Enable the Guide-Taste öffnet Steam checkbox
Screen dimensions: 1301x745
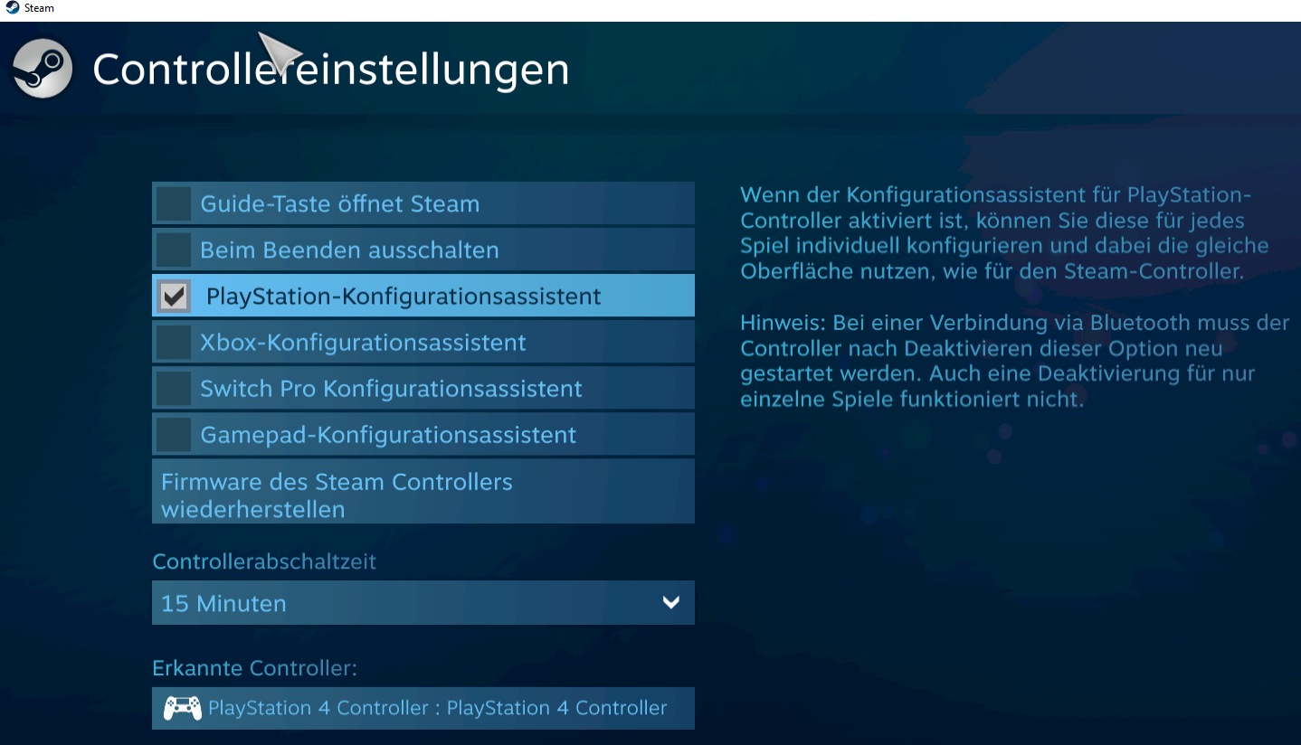tap(173, 203)
